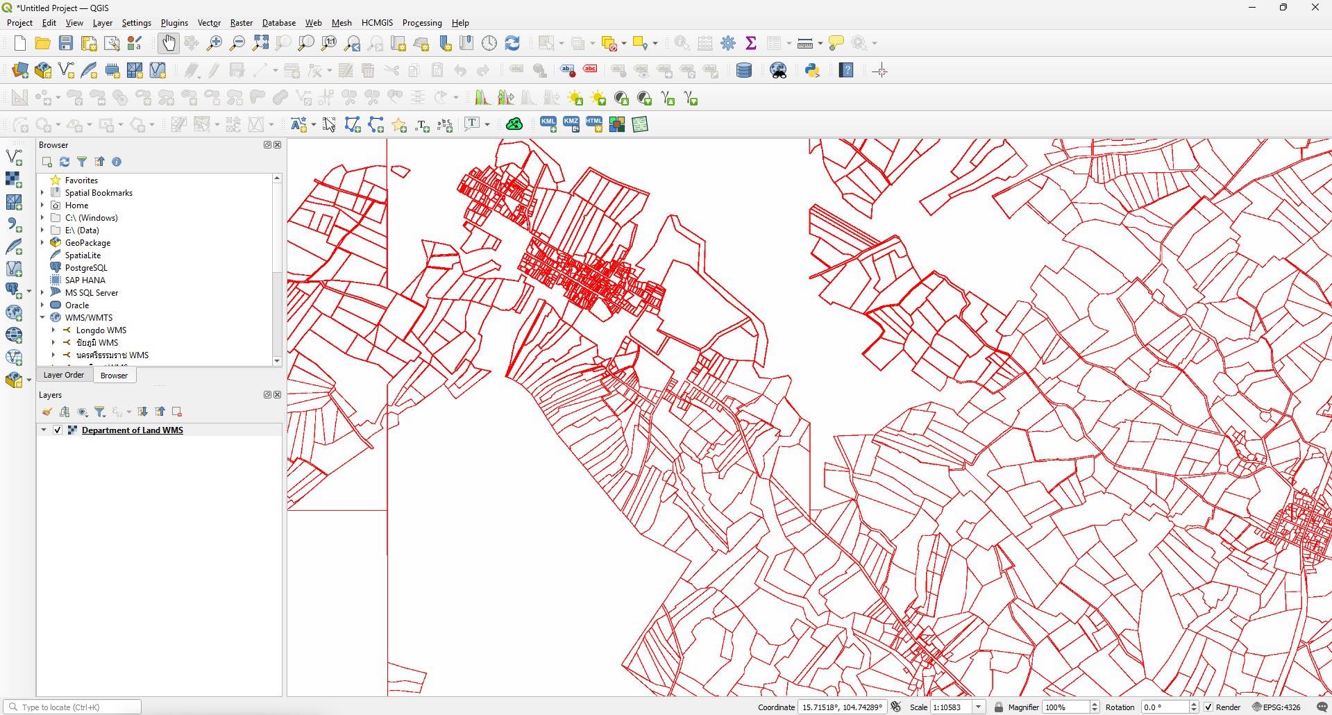Click Zoom Full extent icon
Image resolution: width=1332 pixels, height=715 pixels.
[x=260, y=43]
